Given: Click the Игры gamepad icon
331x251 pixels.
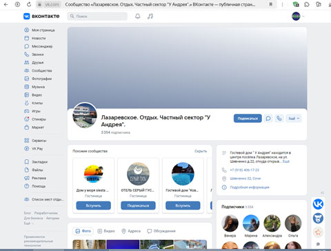Looking at the screenshot, I should click(27, 111).
